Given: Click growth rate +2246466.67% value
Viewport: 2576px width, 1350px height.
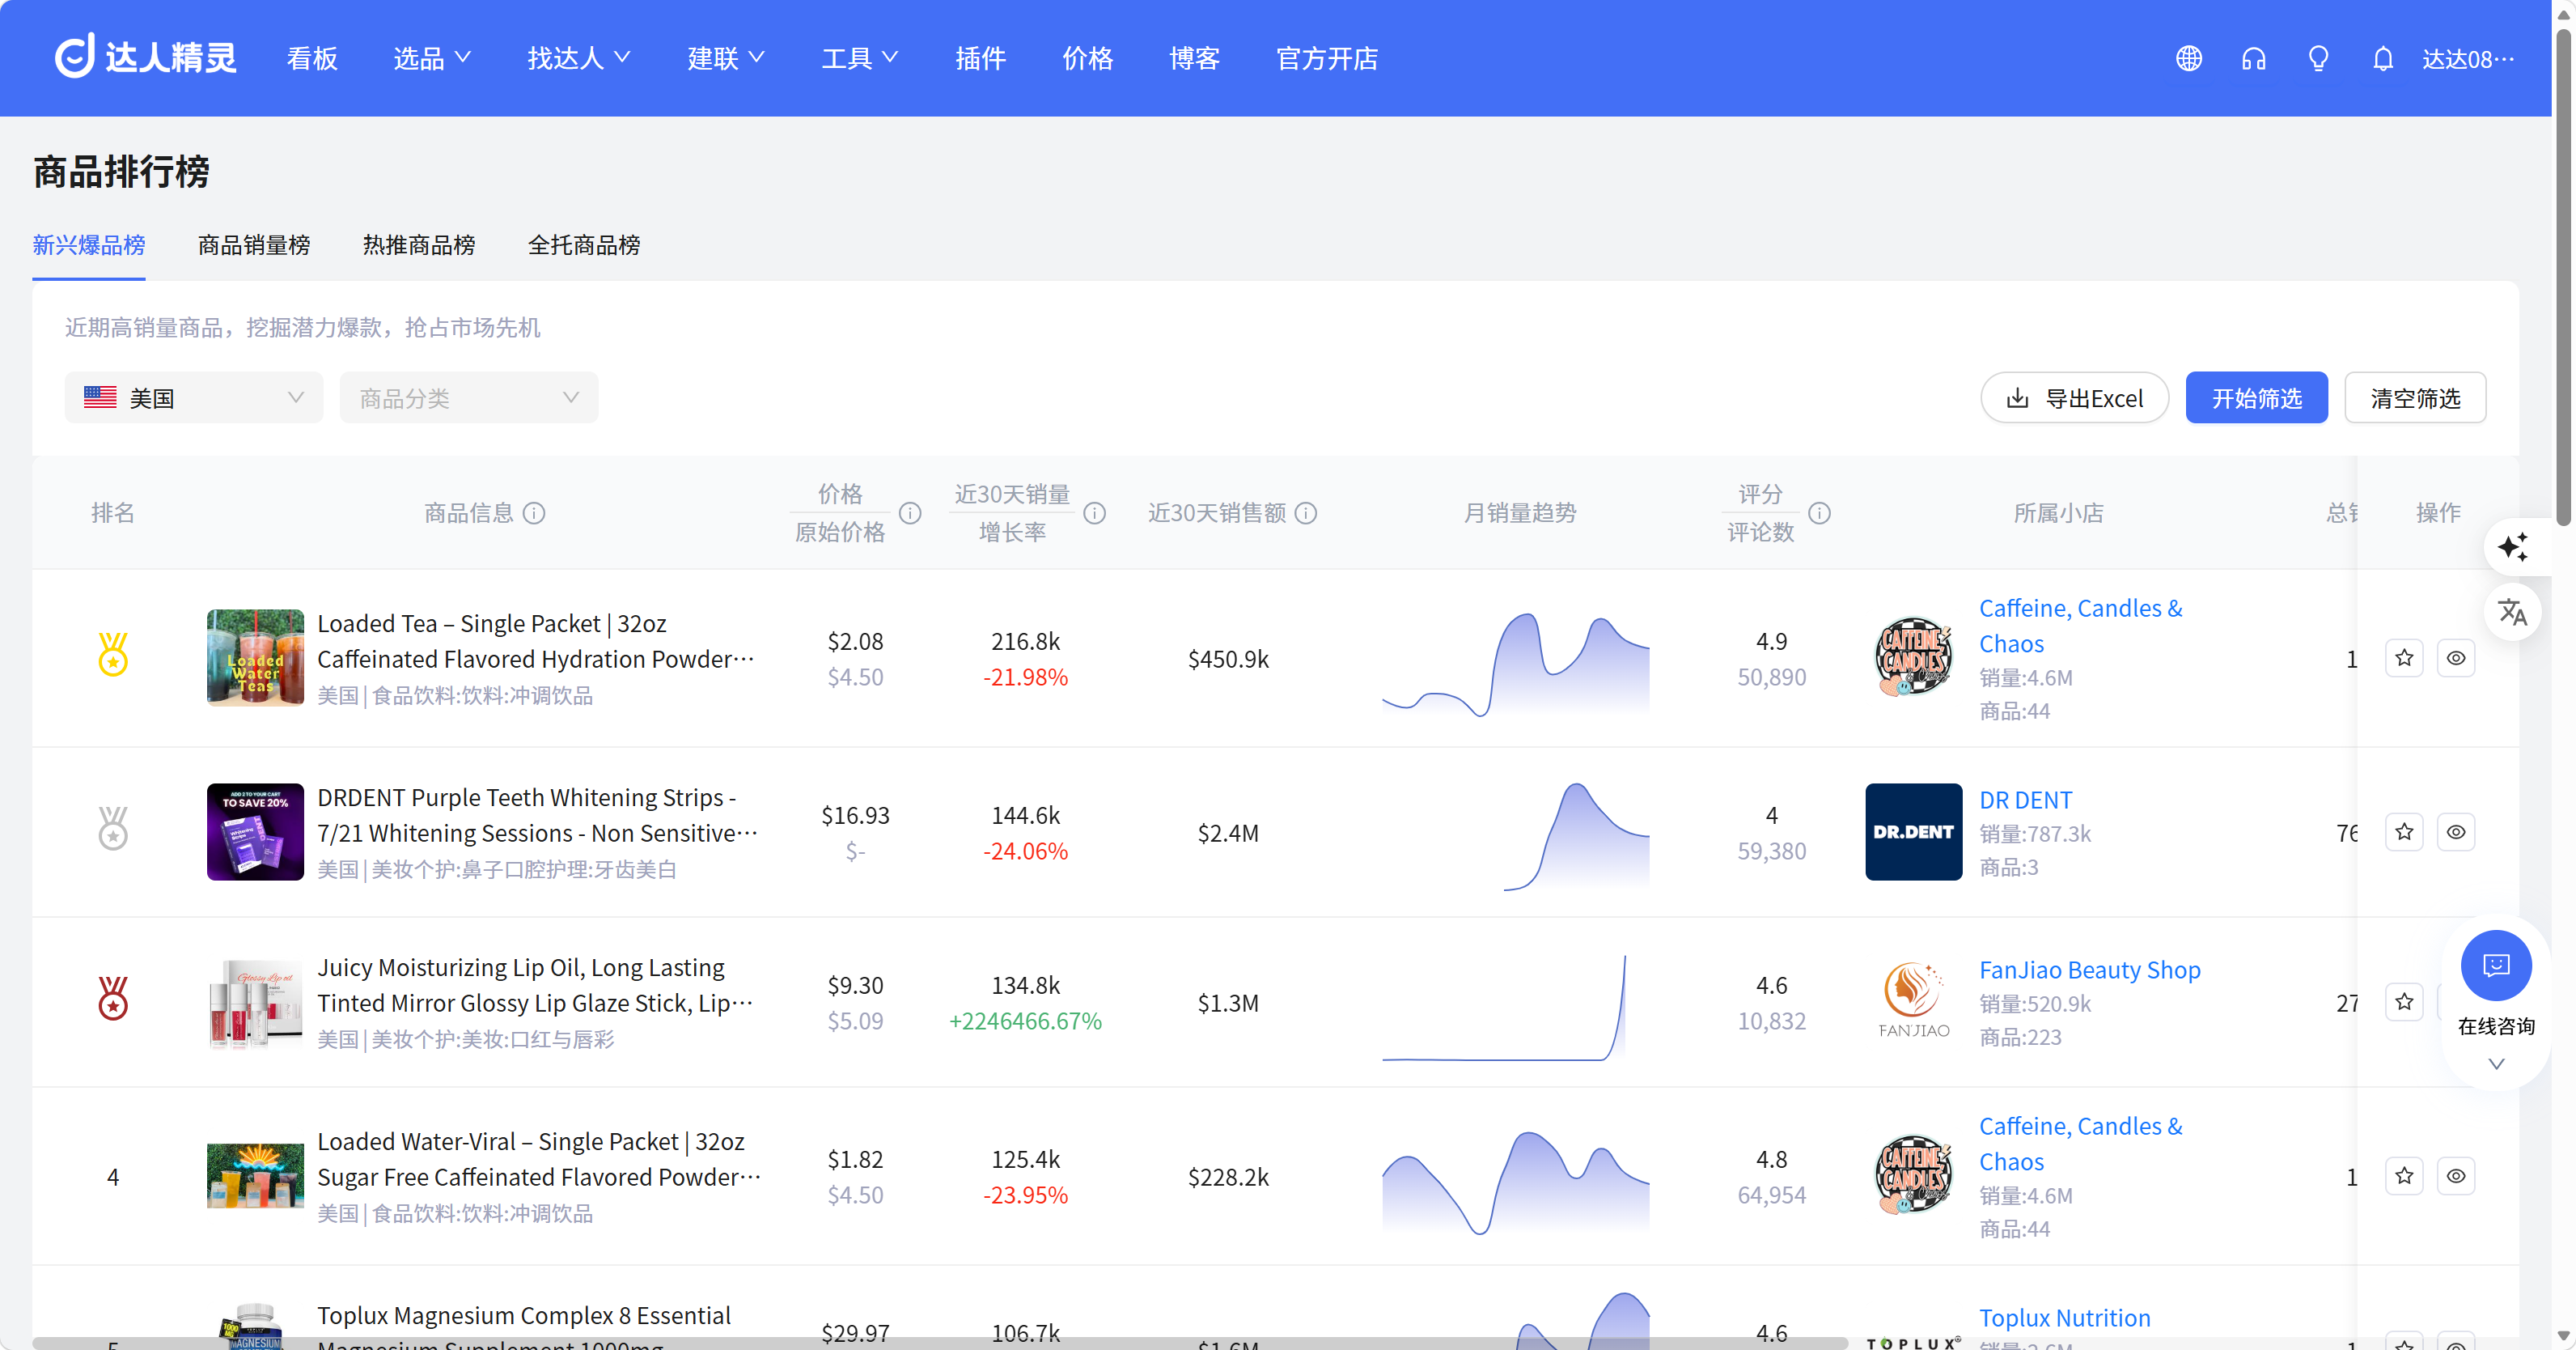Looking at the screenshot, I should point(1025,1021).
